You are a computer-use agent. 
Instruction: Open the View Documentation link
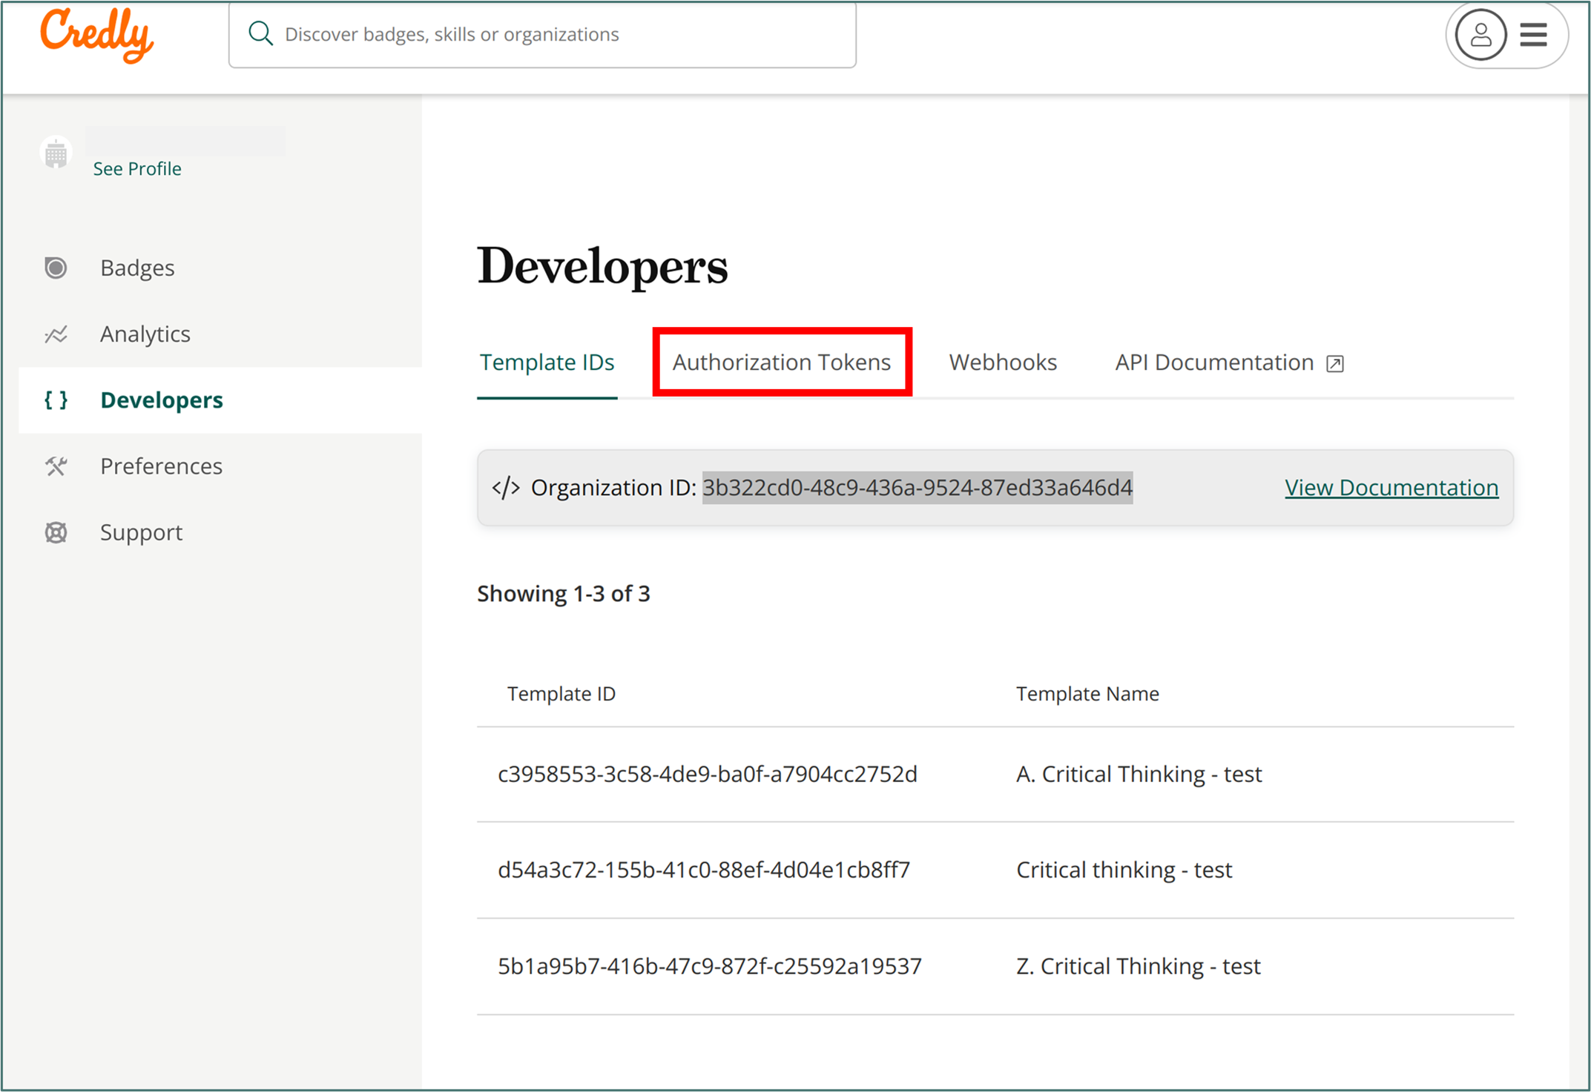pos(1391,487)
